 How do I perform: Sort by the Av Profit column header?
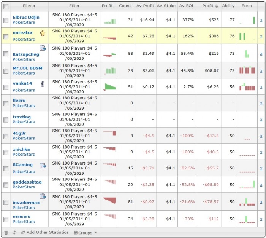coord(145,6)
